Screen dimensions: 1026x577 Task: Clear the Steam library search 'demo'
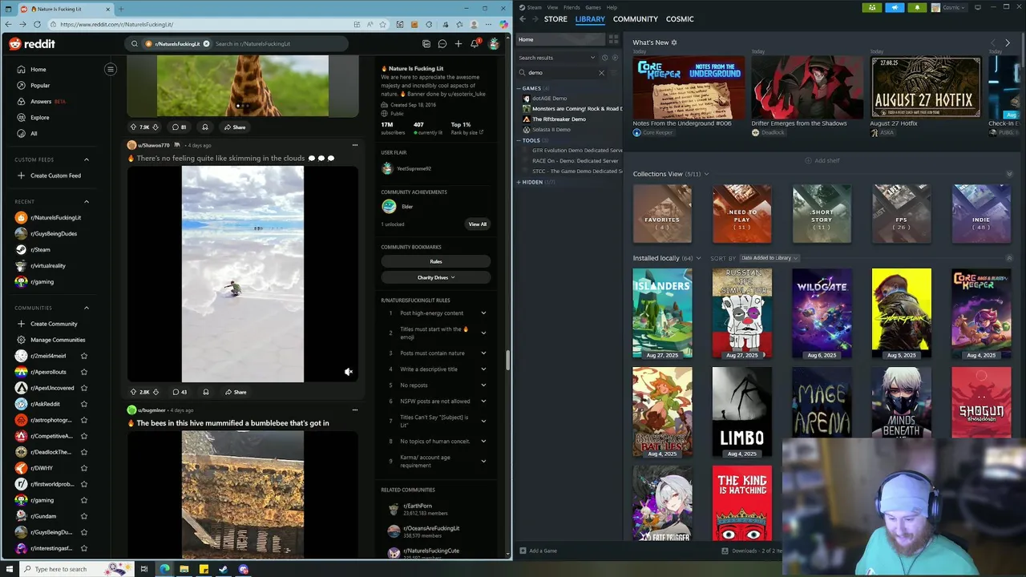[x=601, y=73]
